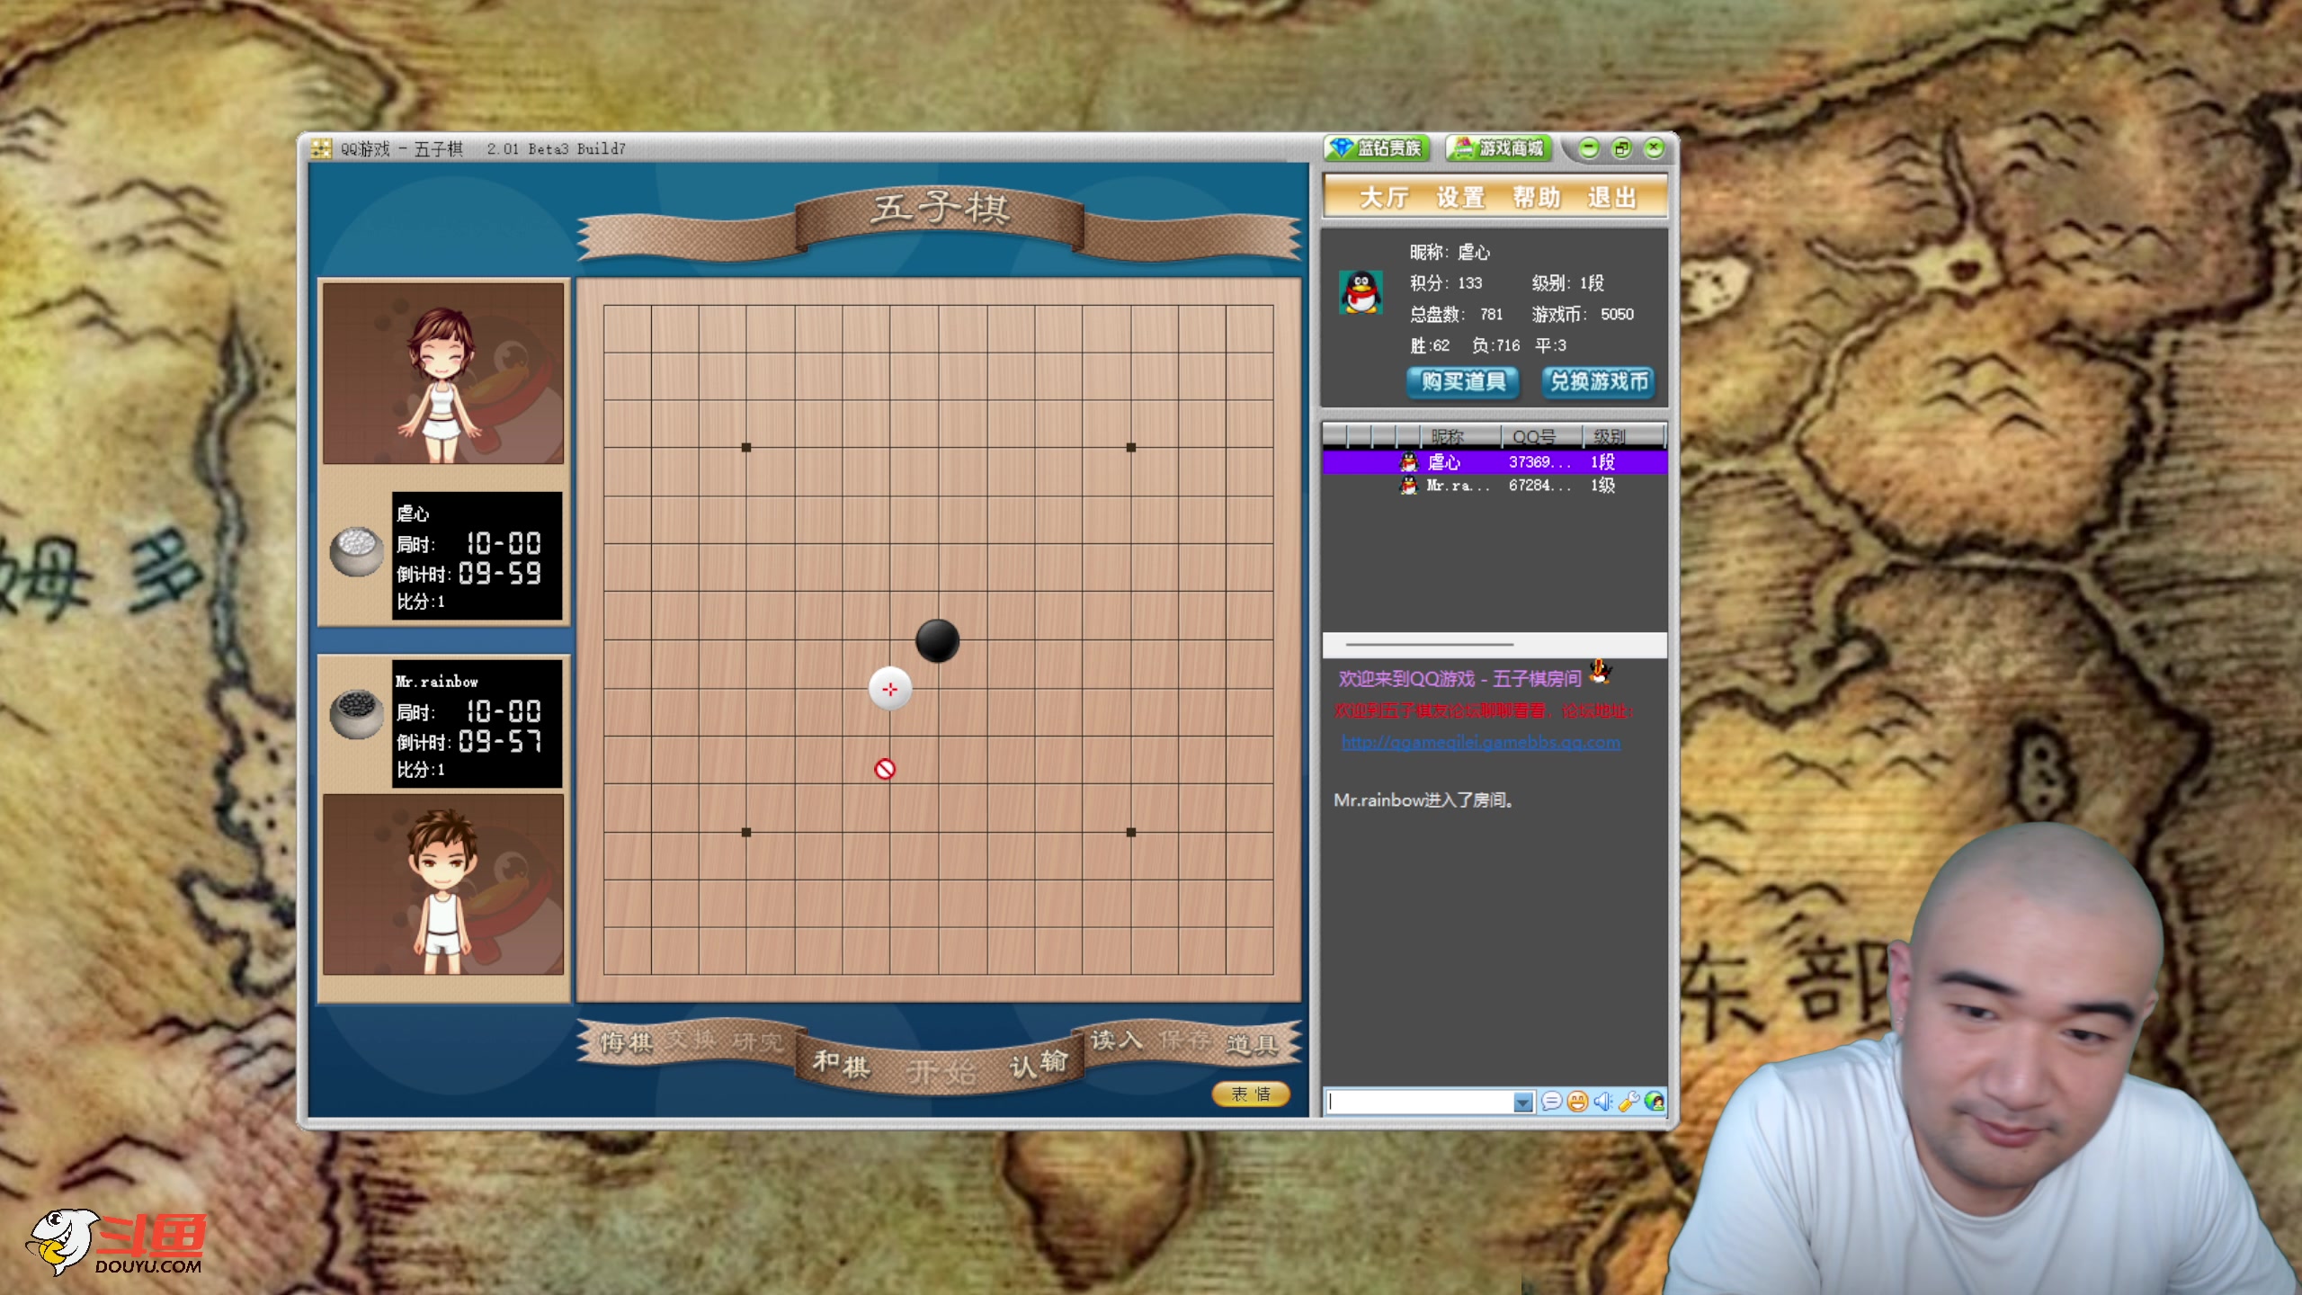This screenshot has height=1295, width=2302.
Task: Select the Mr.ra... row in player list
Action: click(x=1495, y=486)
